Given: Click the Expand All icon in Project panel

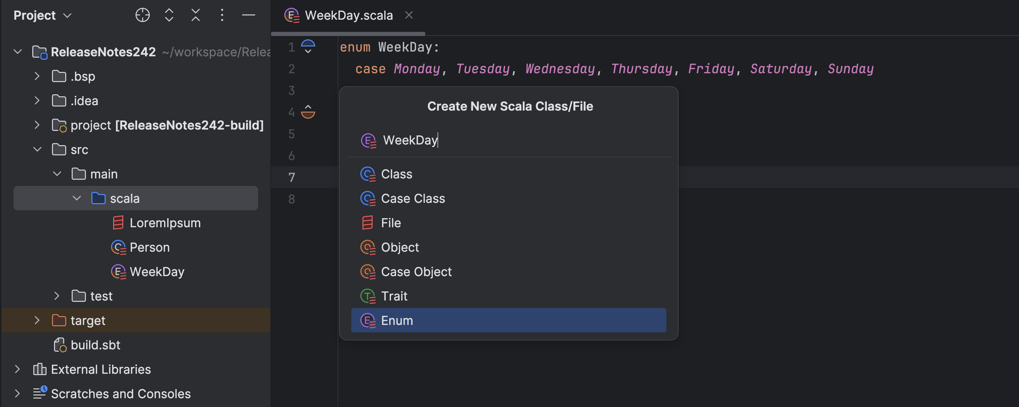Looking at the screenshot, I should coord(169,15).
